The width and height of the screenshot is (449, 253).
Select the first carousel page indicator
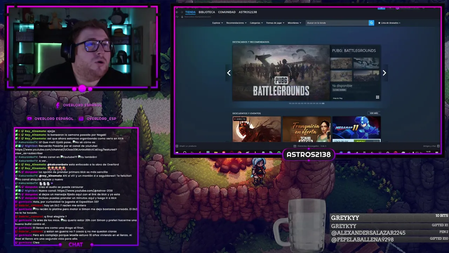(290, 103)
